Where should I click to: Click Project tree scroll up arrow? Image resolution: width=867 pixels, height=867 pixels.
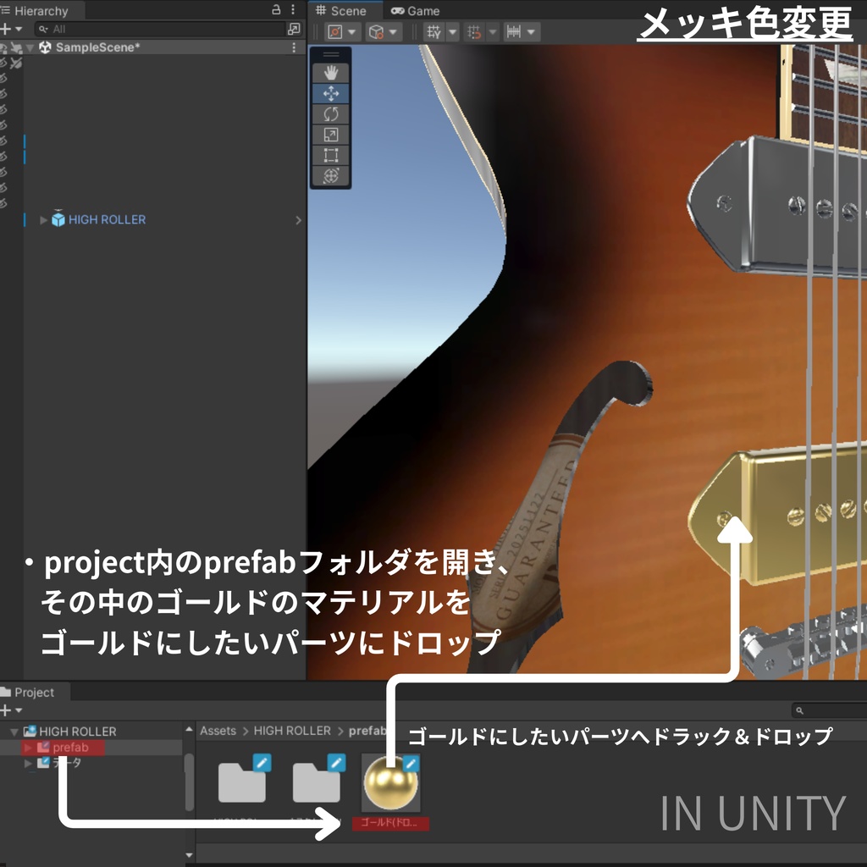189,730
